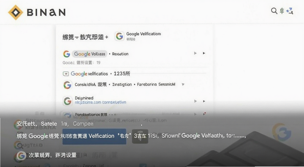
Task: Click the Rexaution label
Action: coord(120,54)
